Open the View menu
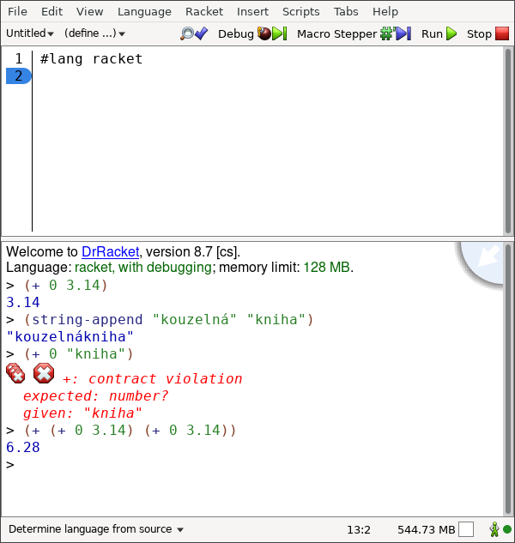The image size is (515, 543). [90, 11]
